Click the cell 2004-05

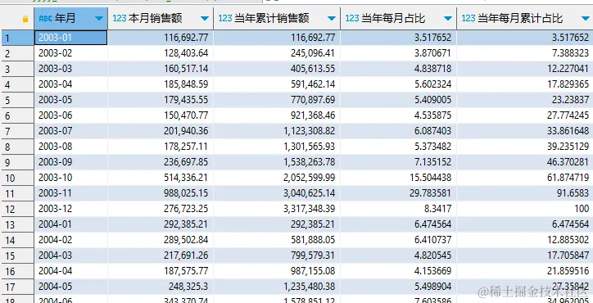(x=70, y=287)
